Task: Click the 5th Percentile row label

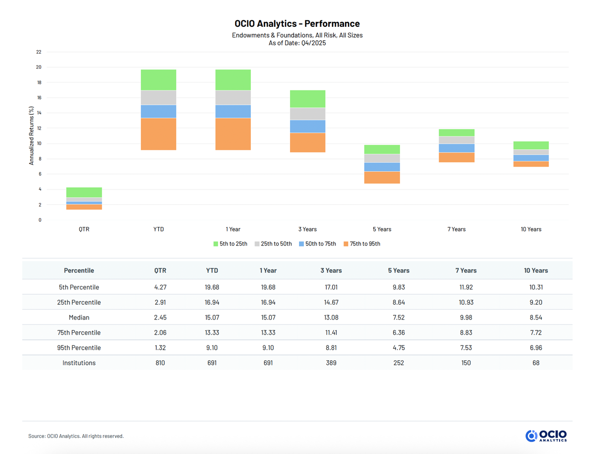Action: pyautogui.click(x=79, y=287)
